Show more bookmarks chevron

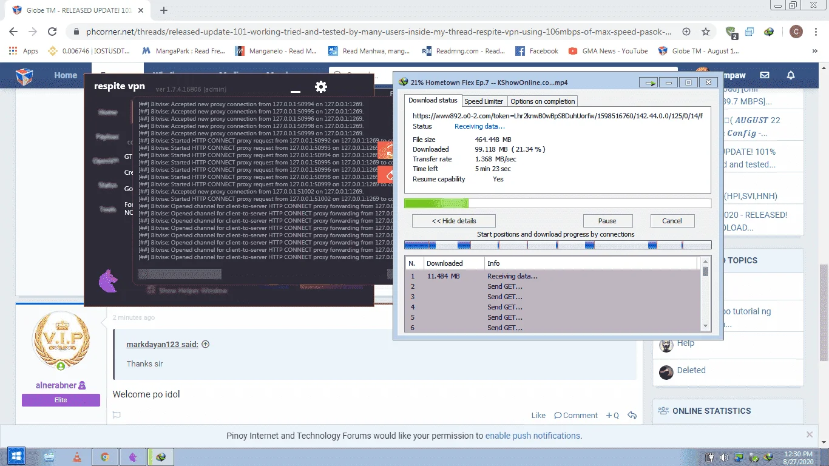tap(814, 51)
